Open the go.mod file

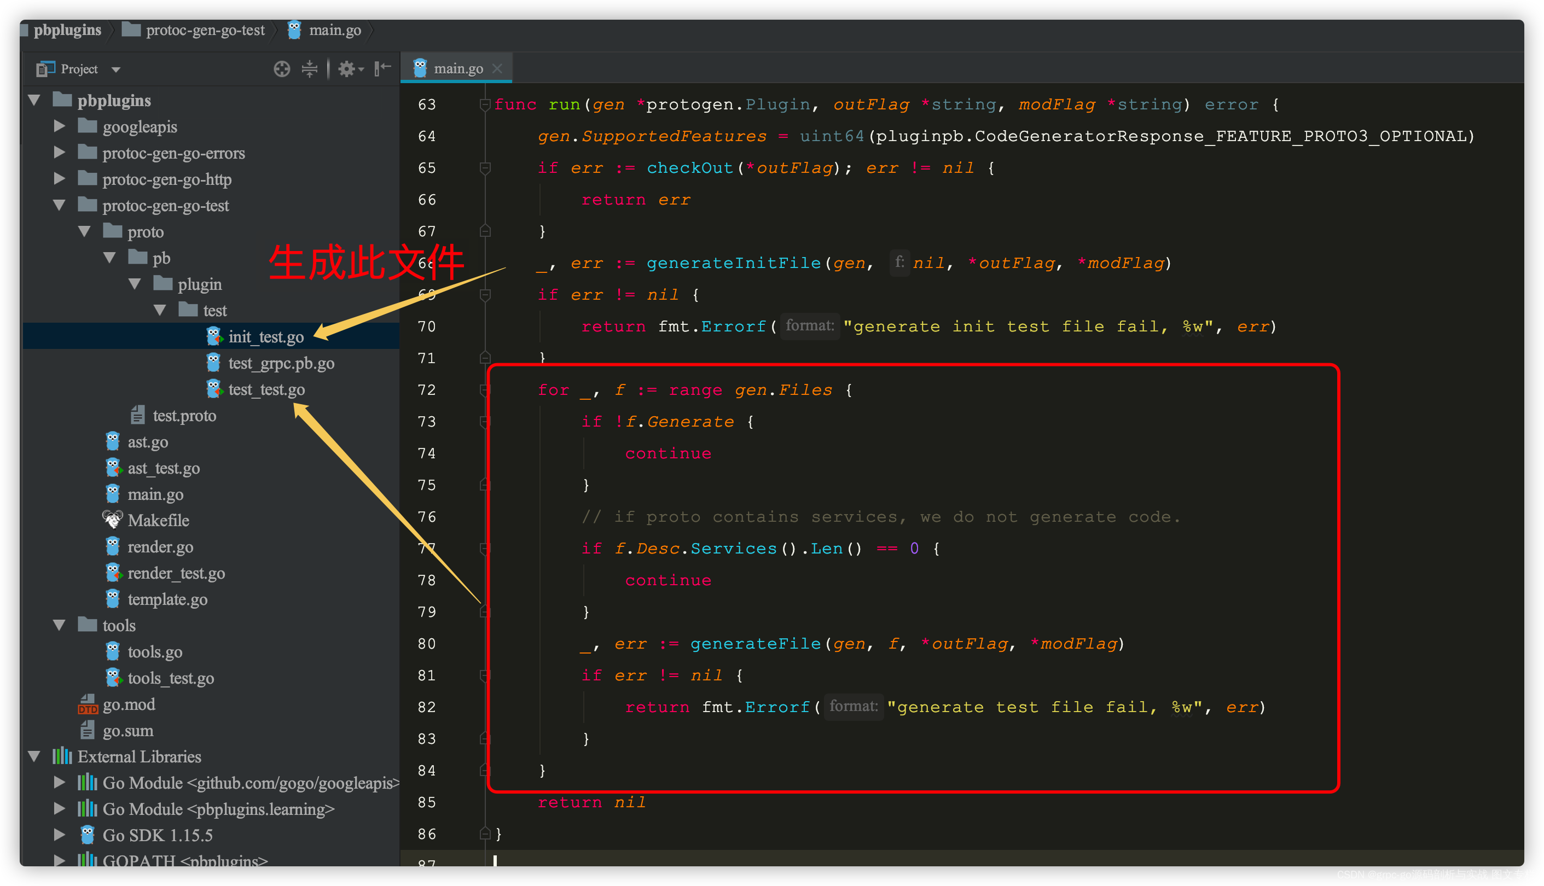(x=129, y=704)
